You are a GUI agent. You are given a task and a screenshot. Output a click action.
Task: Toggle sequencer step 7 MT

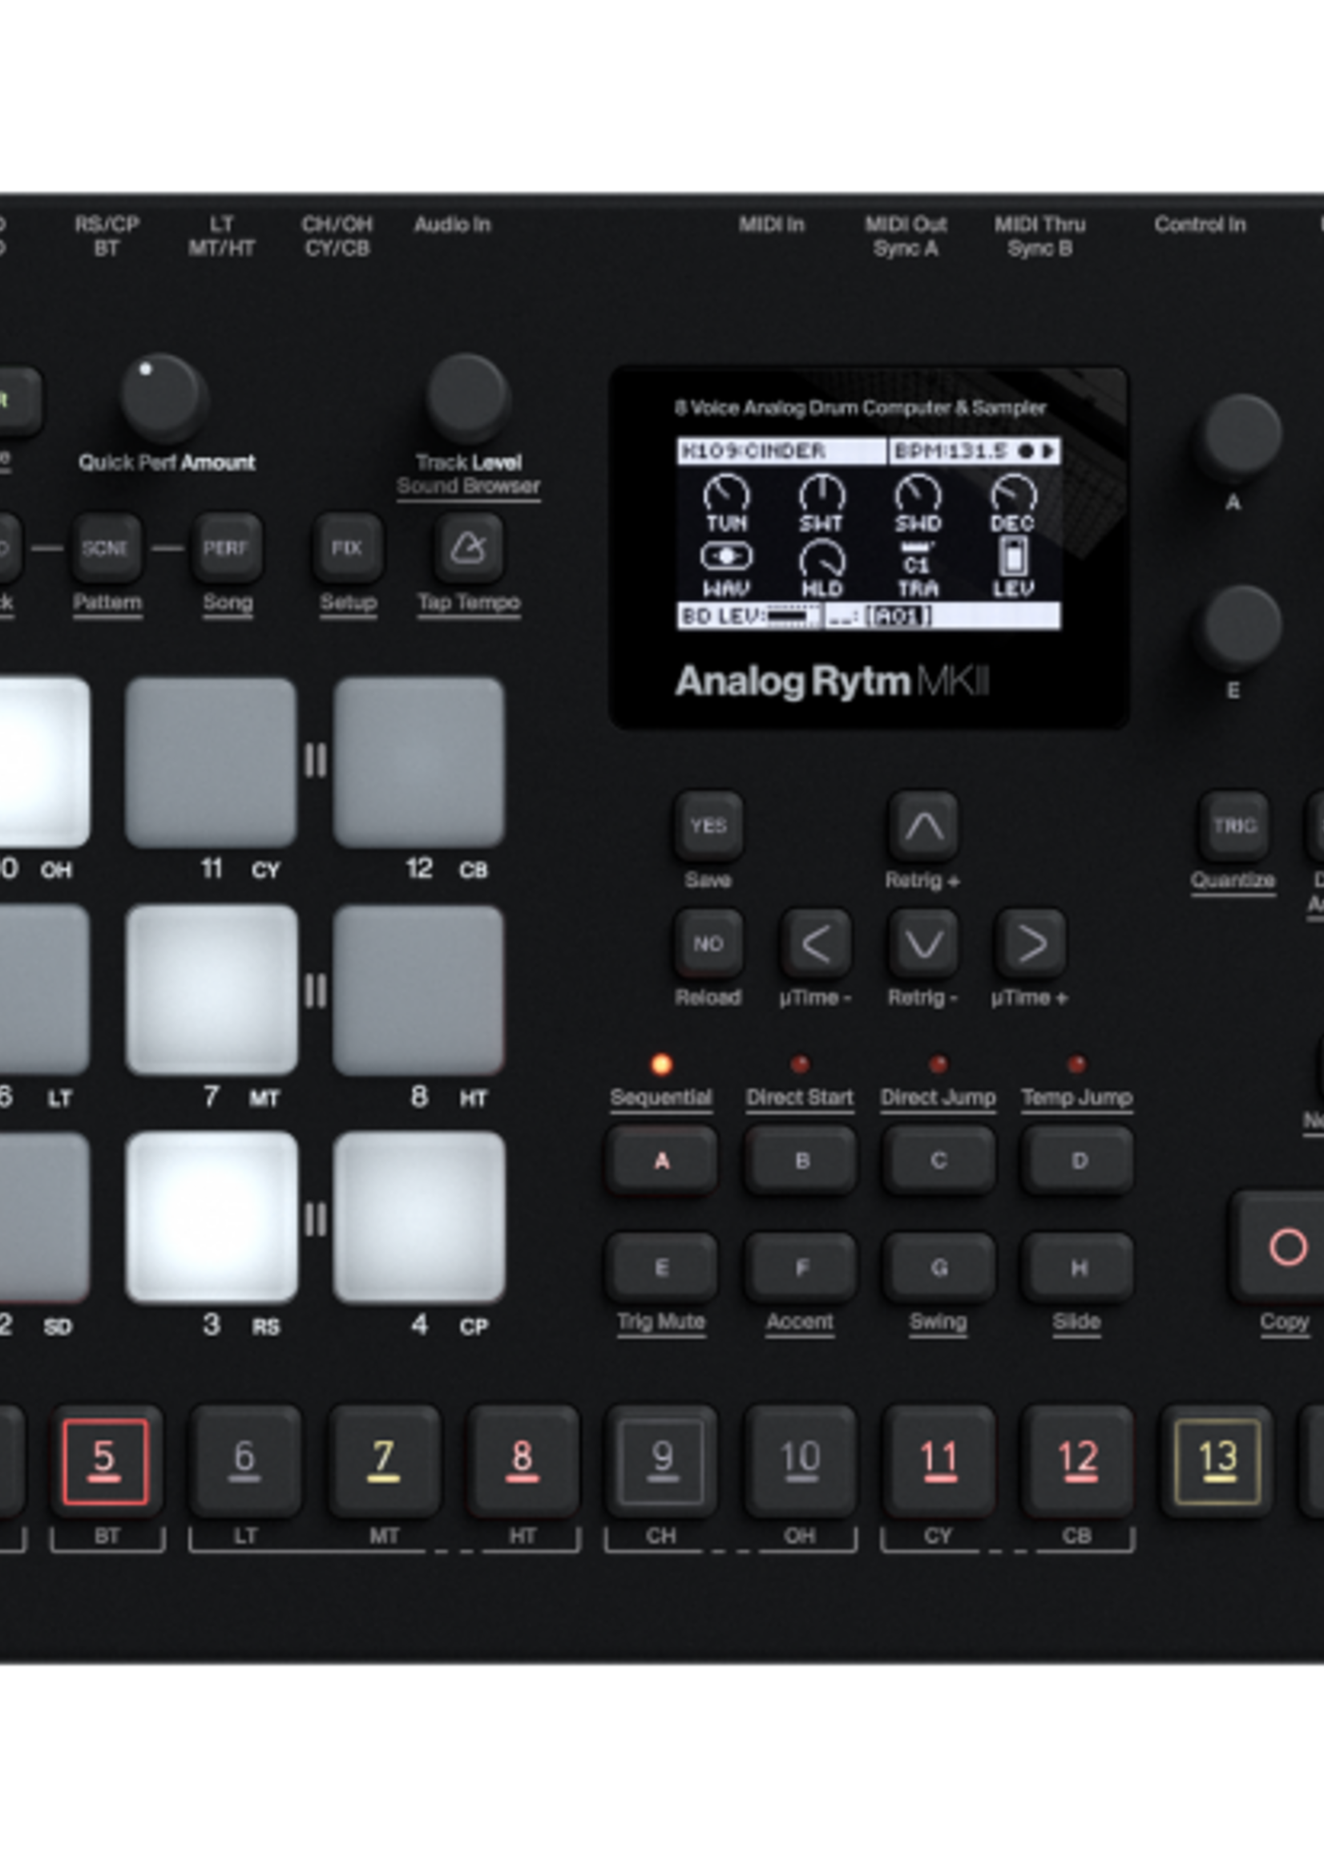(383, 1461)
